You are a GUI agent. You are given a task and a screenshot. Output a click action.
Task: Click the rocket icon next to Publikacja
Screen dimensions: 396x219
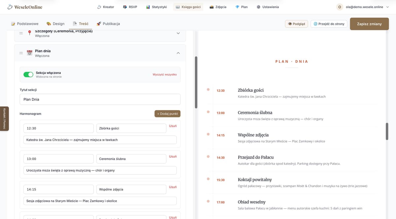coord(99,24)
